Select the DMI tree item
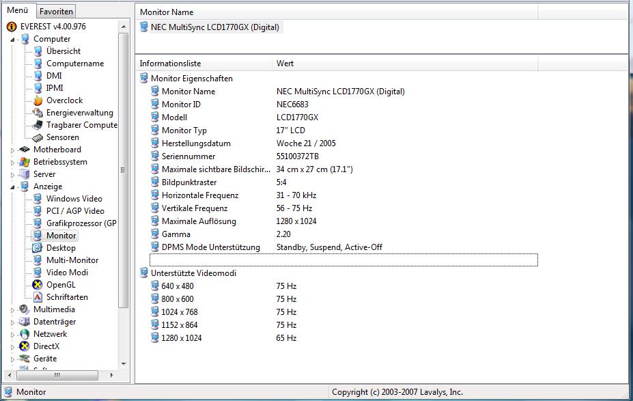 point(54,76)
